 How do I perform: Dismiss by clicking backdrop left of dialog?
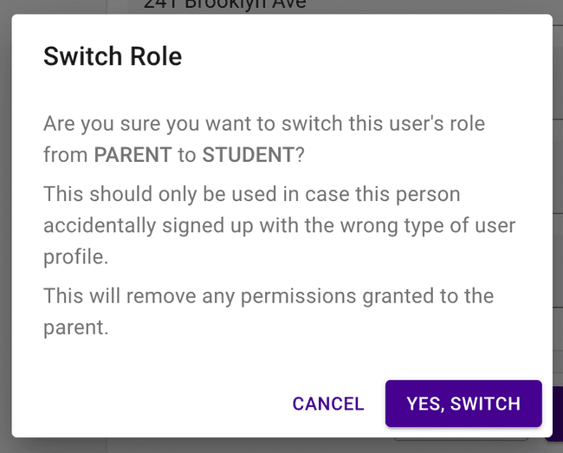tap(5, 225)
